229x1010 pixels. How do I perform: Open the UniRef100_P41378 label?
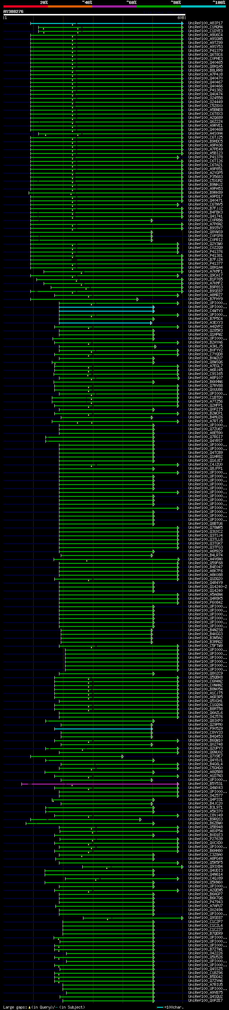pyautogui.click(x=205, y=157)
